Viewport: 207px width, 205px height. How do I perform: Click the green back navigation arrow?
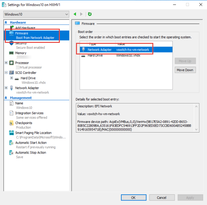[75, 14]
